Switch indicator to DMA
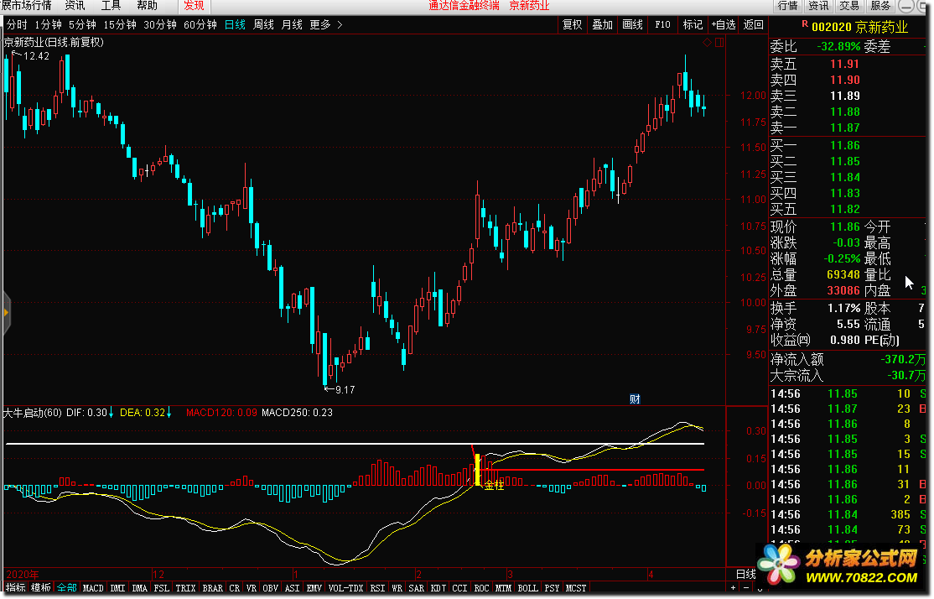 point(139,588)
